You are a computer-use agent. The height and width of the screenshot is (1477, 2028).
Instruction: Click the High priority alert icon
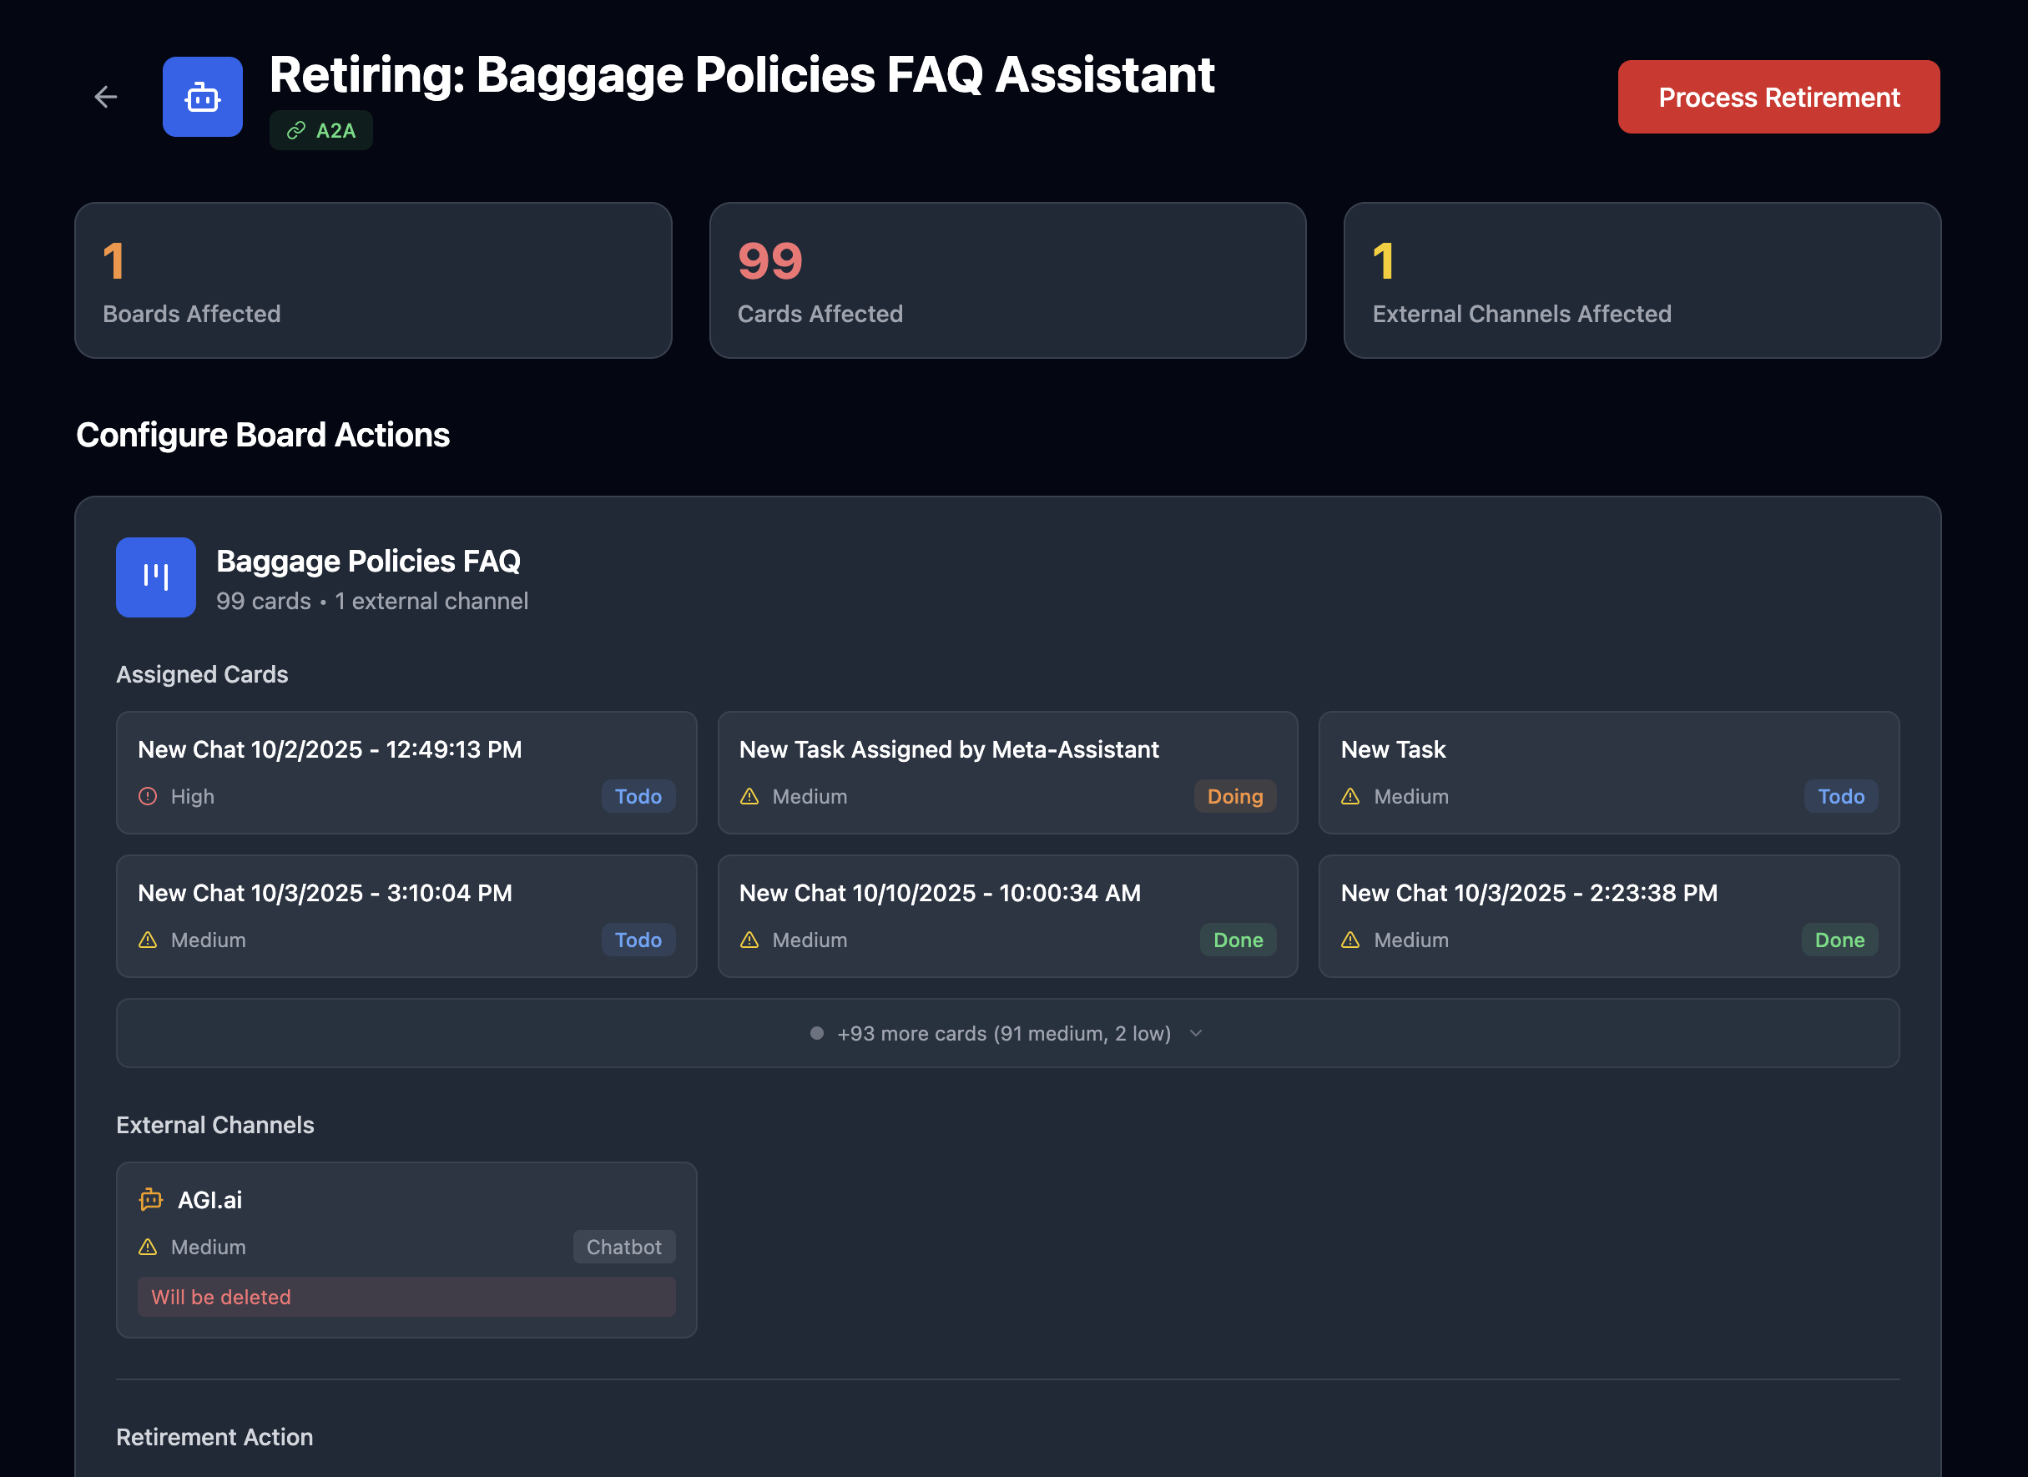pyautogui.click(x=149, y=796)
